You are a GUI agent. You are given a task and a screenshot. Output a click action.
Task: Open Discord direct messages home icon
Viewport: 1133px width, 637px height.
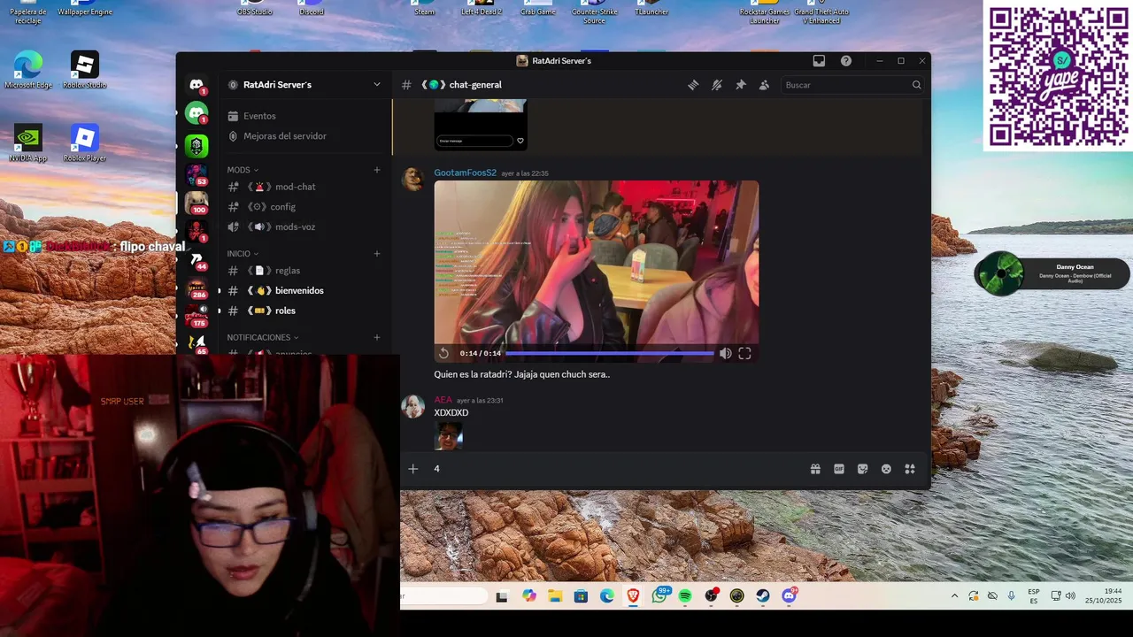click(197, 84)
